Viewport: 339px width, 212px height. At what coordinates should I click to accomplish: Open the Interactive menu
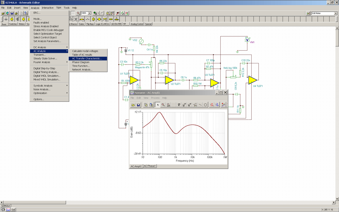(x=48, y=8)
